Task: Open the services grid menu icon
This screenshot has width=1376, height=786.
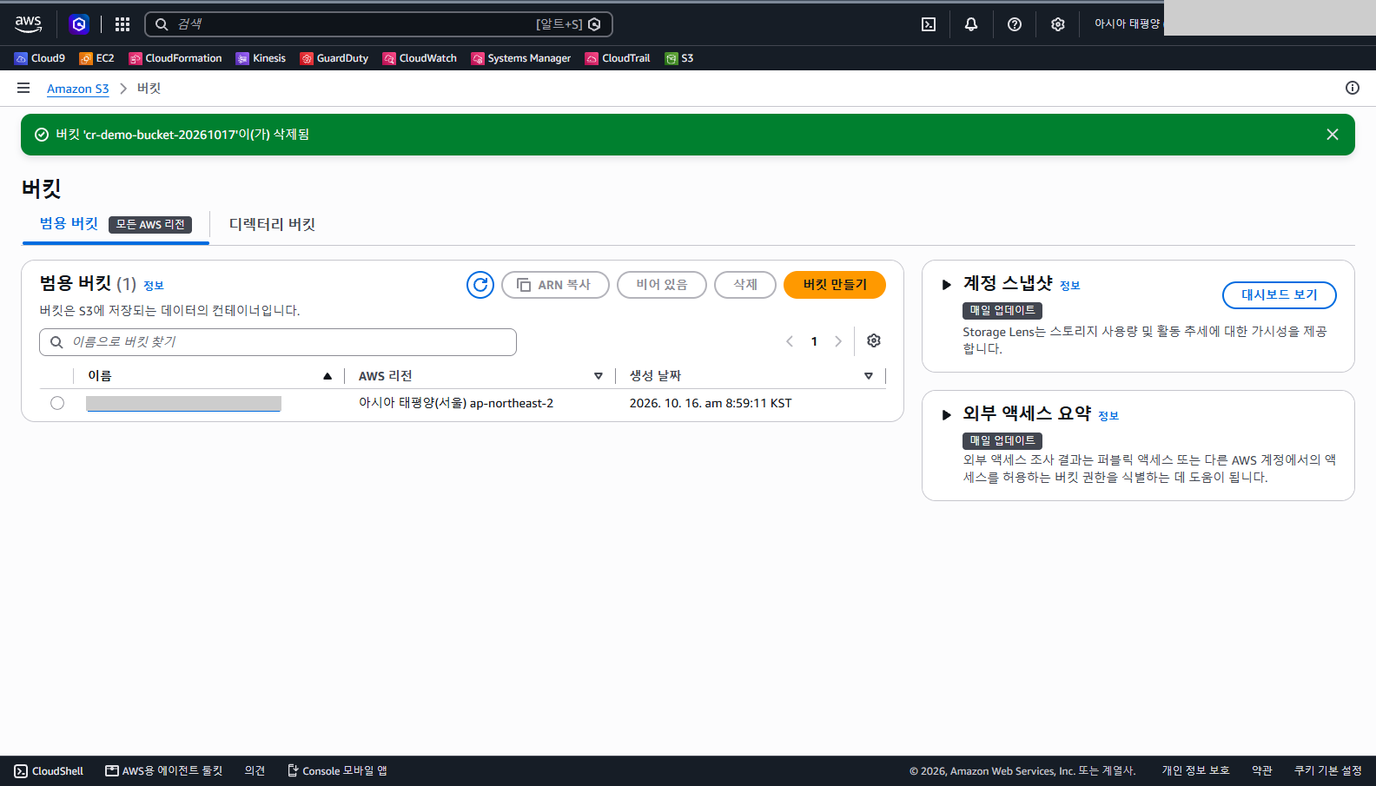Action: (122, 24)
